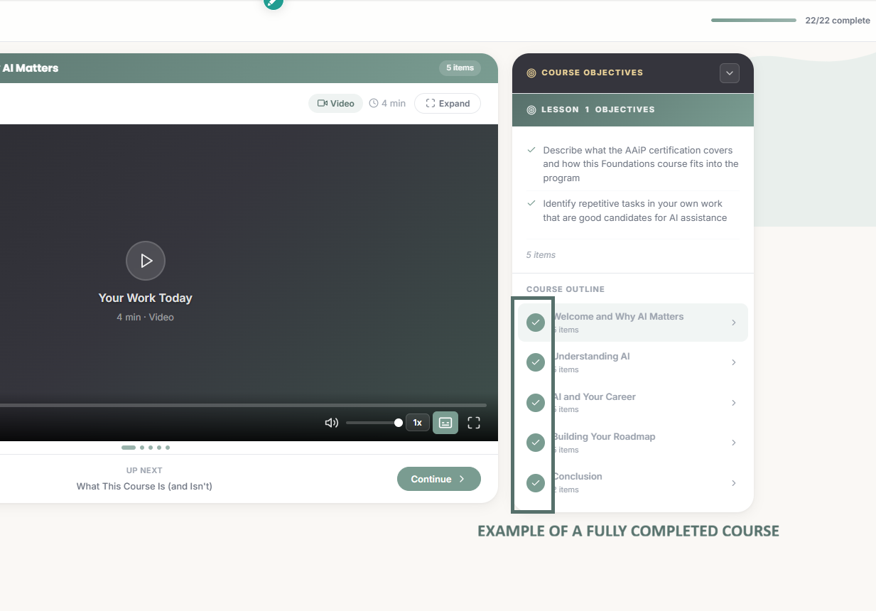
Task: Expand Building Your Roadmap lesson arrow
Action: [734, 443]
